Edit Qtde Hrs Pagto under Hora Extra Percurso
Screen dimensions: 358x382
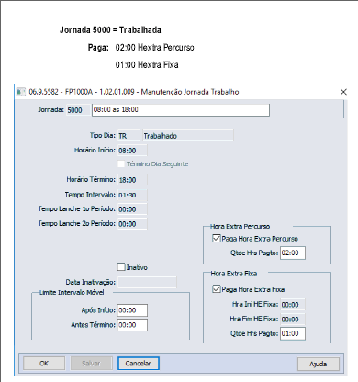293,253
